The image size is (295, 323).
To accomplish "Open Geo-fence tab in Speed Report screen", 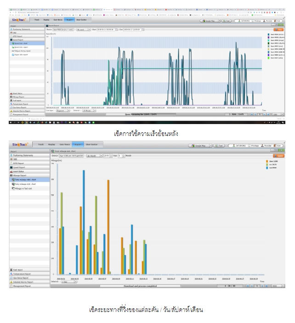I will 58,20.
